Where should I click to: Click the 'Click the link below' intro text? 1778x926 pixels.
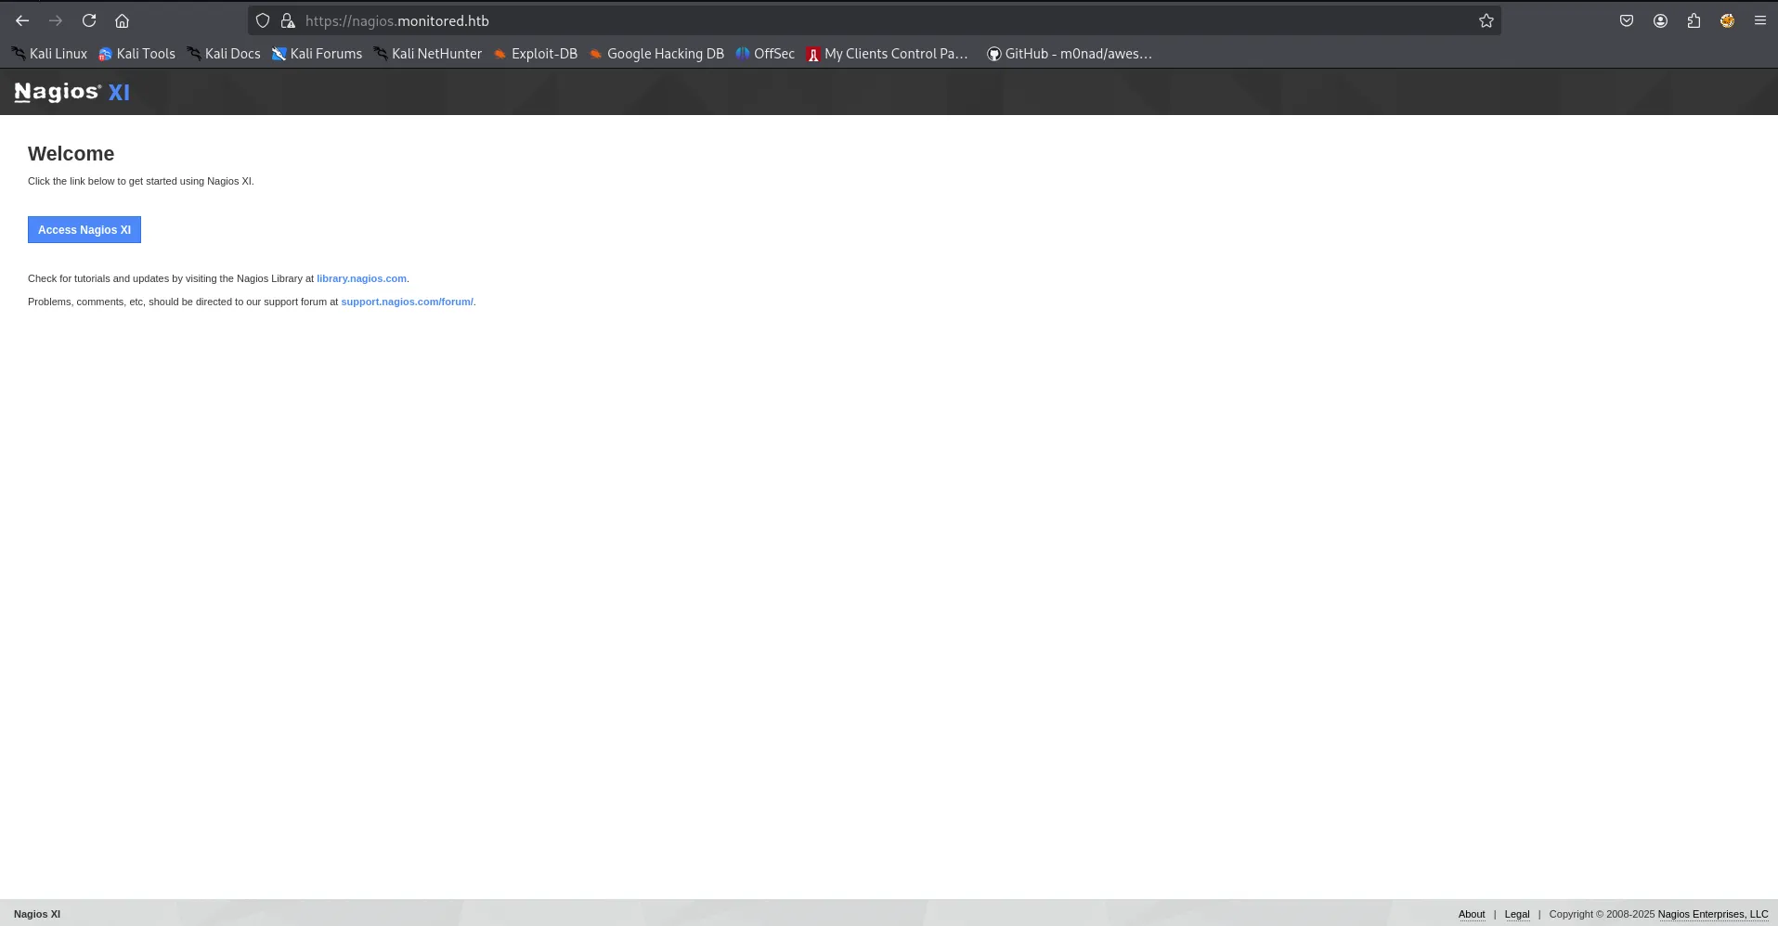(x=141, y=181)
